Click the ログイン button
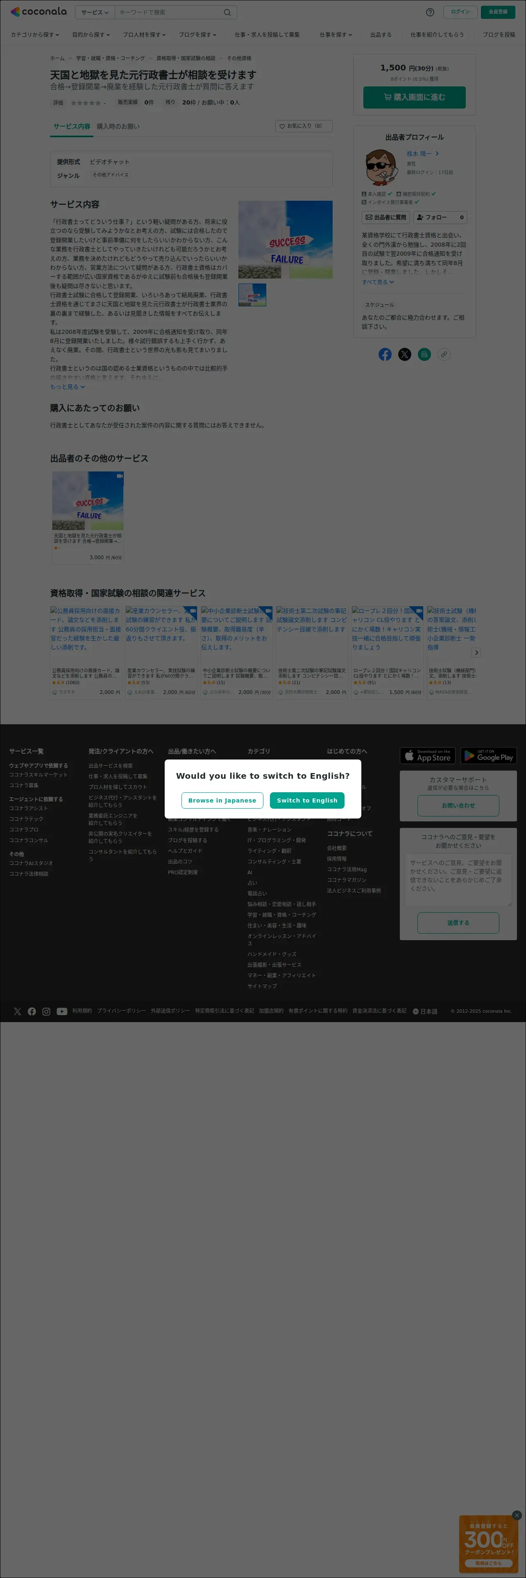526x1578 pixels. coord(460,11)
